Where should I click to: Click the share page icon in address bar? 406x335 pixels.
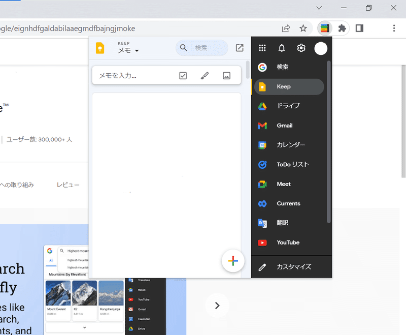pos(286,28)
